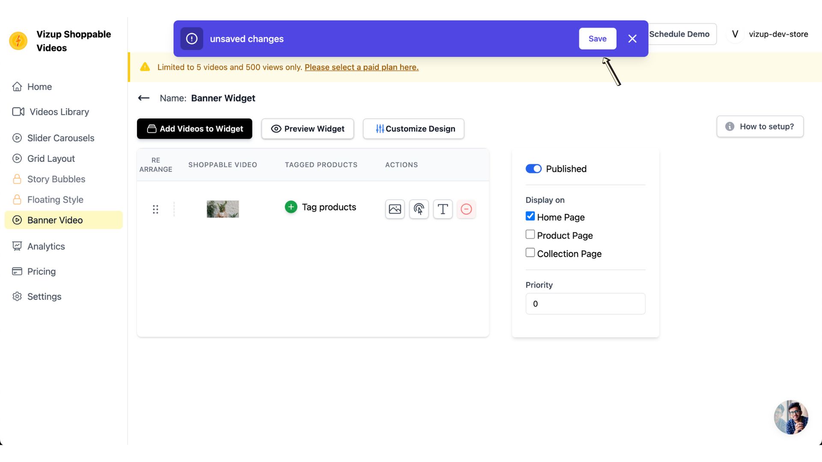Open the support chat avatar bubble
822x462 pixels.
791,417
